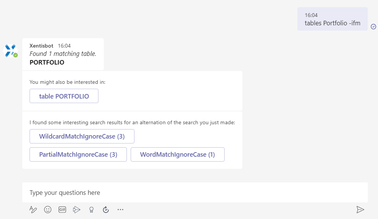
Task: Pick WordMatchIgnoreCase (1) search option
Action: [x=177, y=154]
